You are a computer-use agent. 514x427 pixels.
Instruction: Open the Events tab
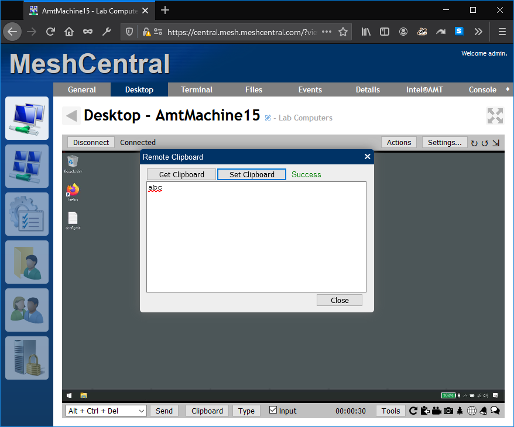(310, 89)
